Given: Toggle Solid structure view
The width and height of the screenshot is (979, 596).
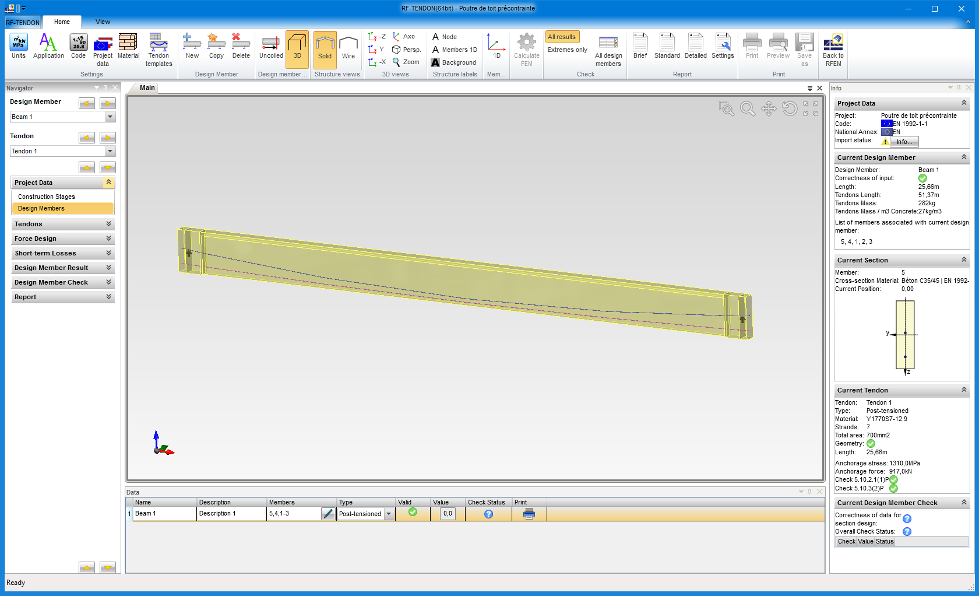Looking at the screenshot, I should point(325,50).
